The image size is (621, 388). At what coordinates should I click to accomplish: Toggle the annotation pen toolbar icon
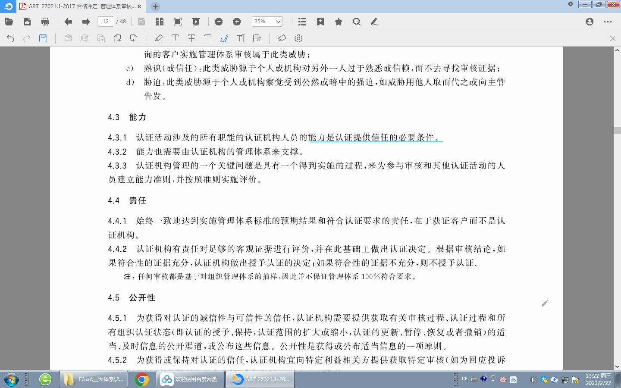[375, 22]
